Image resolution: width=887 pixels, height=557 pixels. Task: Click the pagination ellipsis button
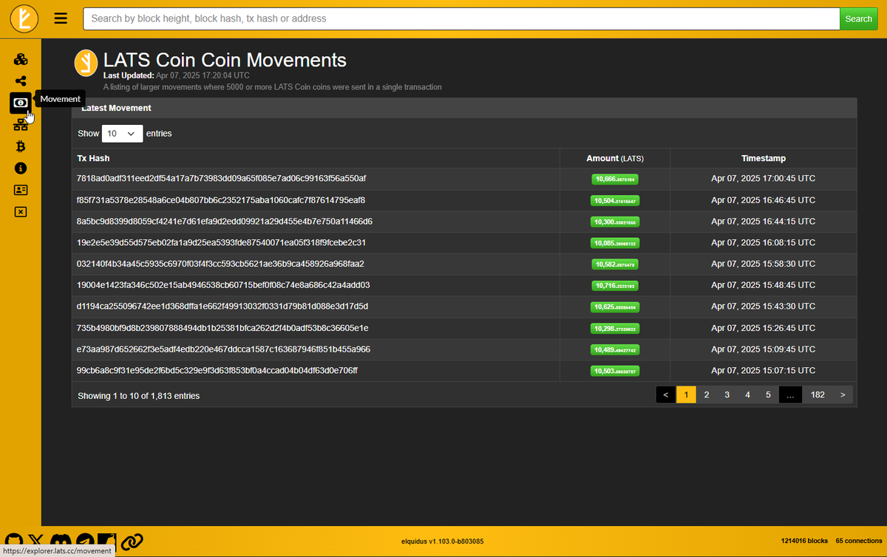pyautogui.click(x=790, y=395)
